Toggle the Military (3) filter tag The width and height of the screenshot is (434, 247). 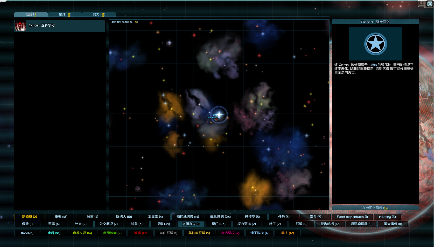tap(387, 217)
